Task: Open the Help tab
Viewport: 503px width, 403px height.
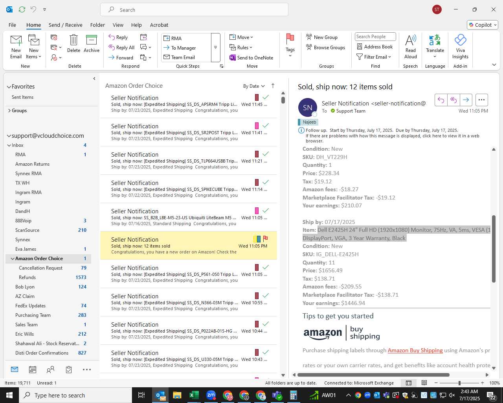Action: (x=136, y=25)
